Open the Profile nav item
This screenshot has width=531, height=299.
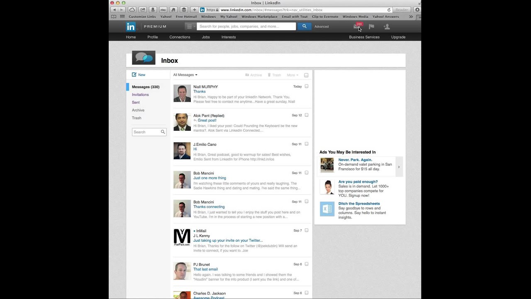pyautogui.click(x=153, y=37)
